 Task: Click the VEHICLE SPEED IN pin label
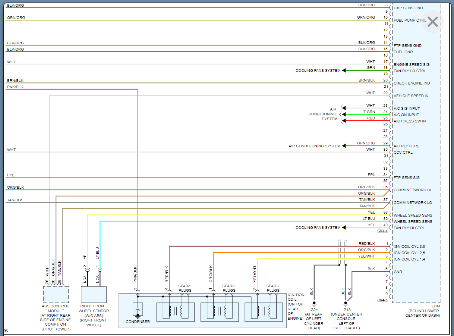pyautogui.click(x=411, y=96)
